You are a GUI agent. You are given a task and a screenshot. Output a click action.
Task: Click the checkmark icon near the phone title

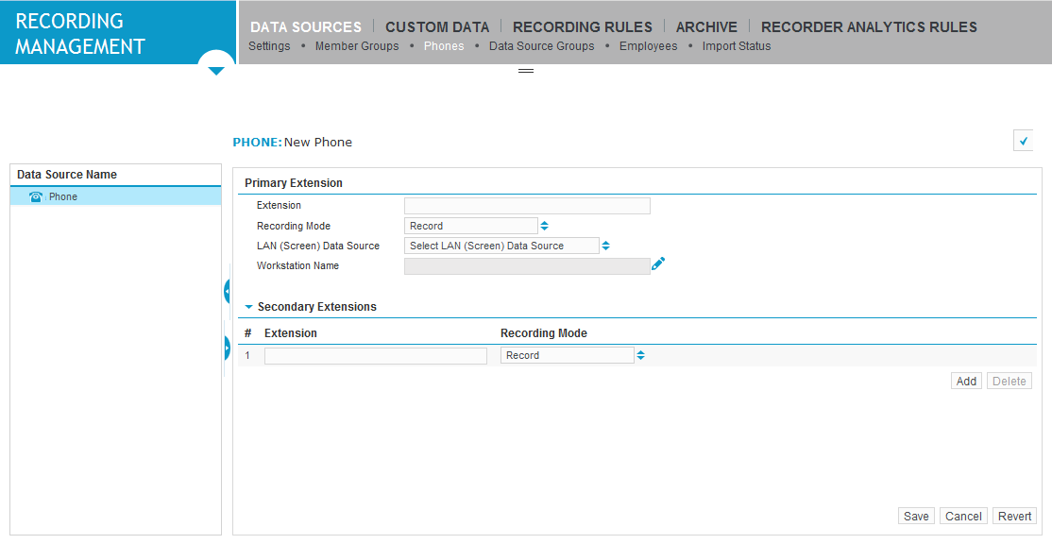tap(1023, 141)
